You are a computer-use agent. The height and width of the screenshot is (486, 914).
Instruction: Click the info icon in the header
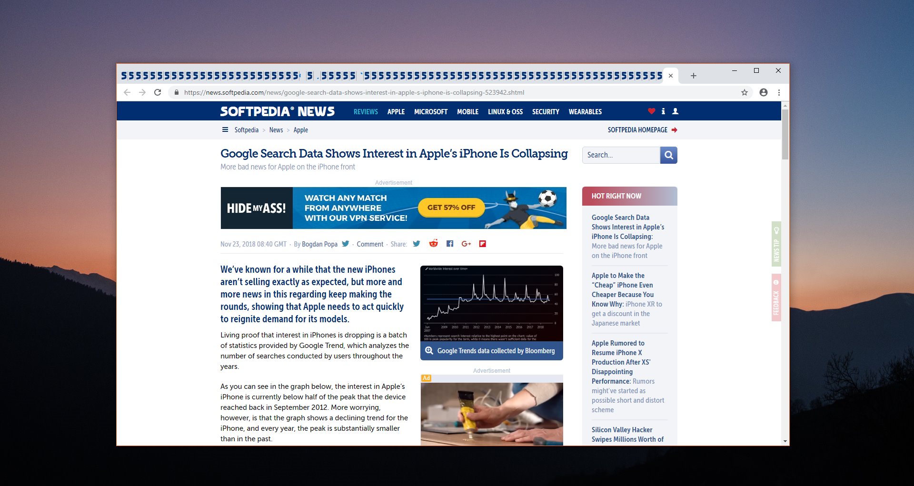click(x=663, y=111)
